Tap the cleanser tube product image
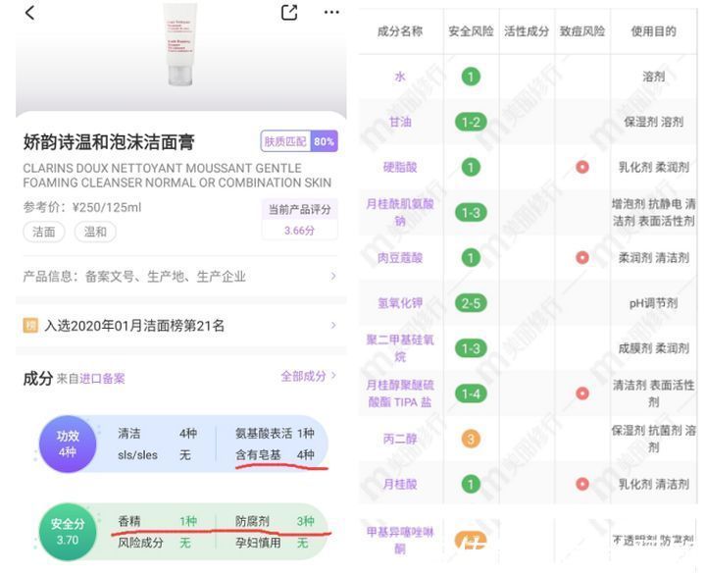Viewport: 706px width, 576px height. coord(180,44)
